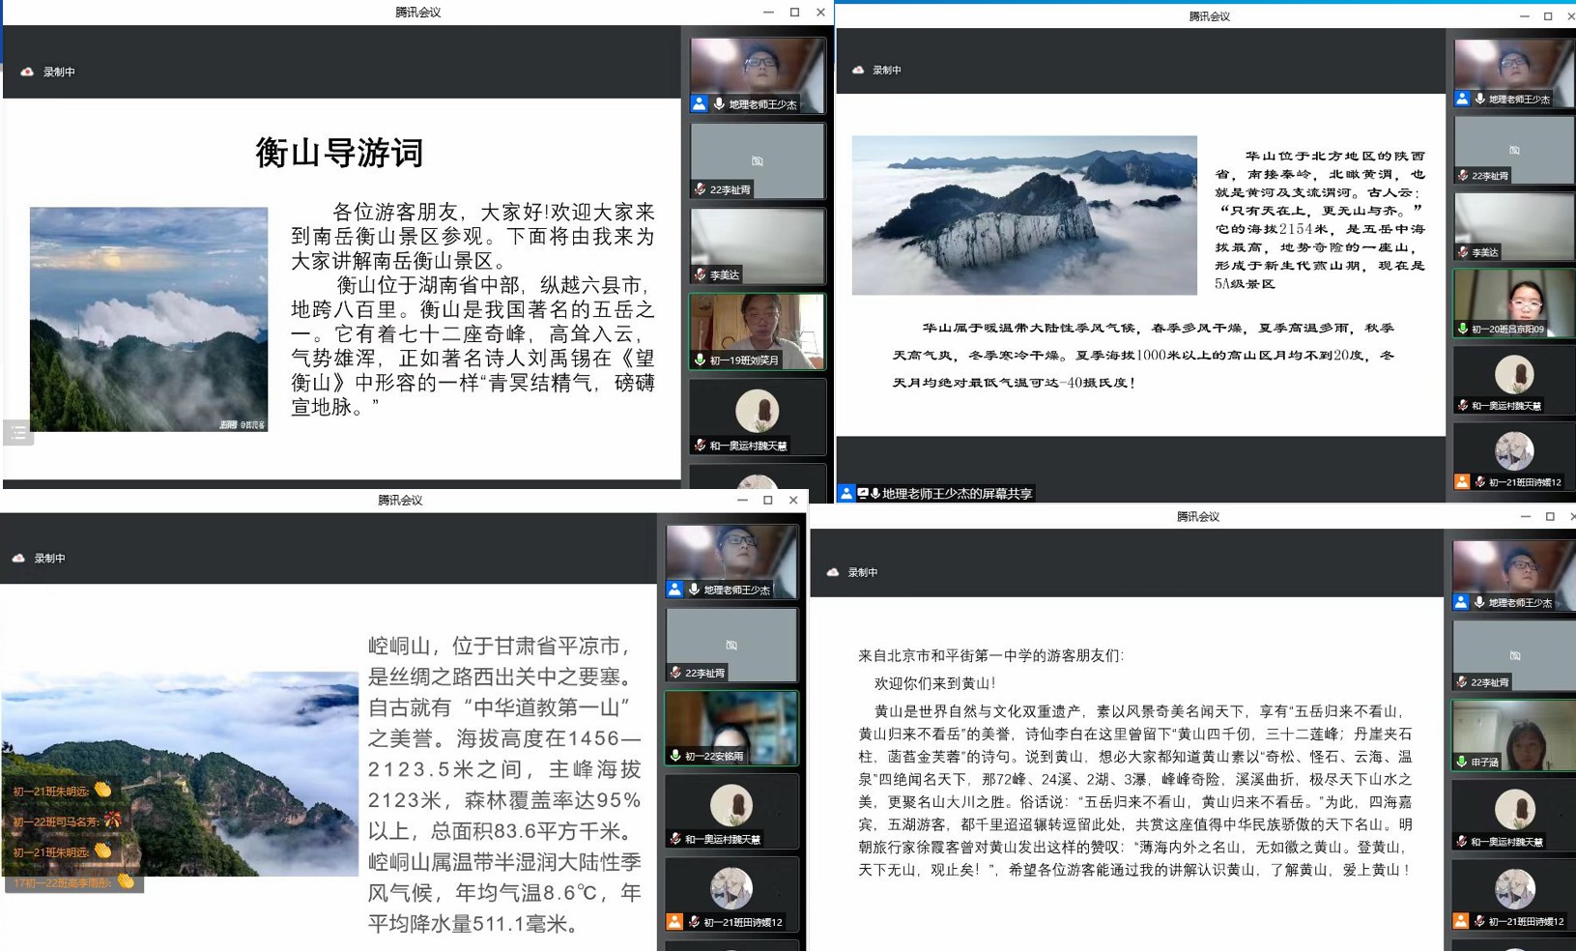Maximize the 崆峒山 meeting window
The image size is (1576, 951).
click(x=768, y=500)
